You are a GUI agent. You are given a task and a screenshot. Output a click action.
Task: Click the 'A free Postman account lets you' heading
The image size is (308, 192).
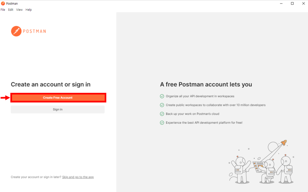206,85
